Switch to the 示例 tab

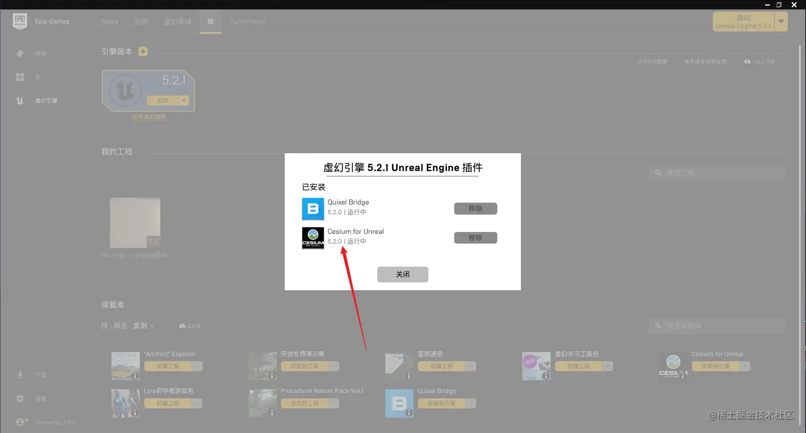point(141,22)
